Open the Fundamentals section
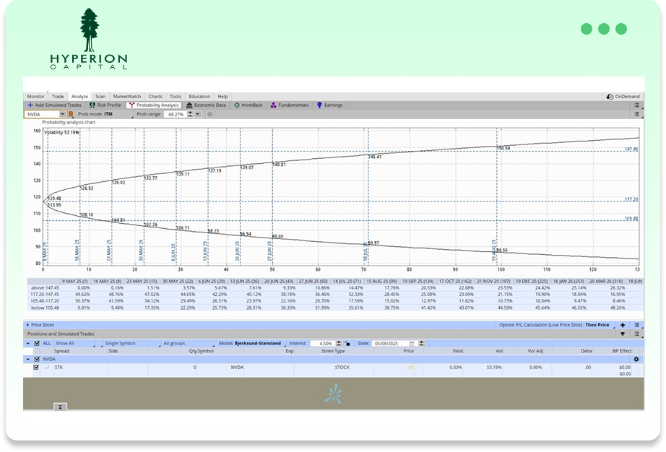This screenshot has width=666, height=452. [x=289, y=105]
